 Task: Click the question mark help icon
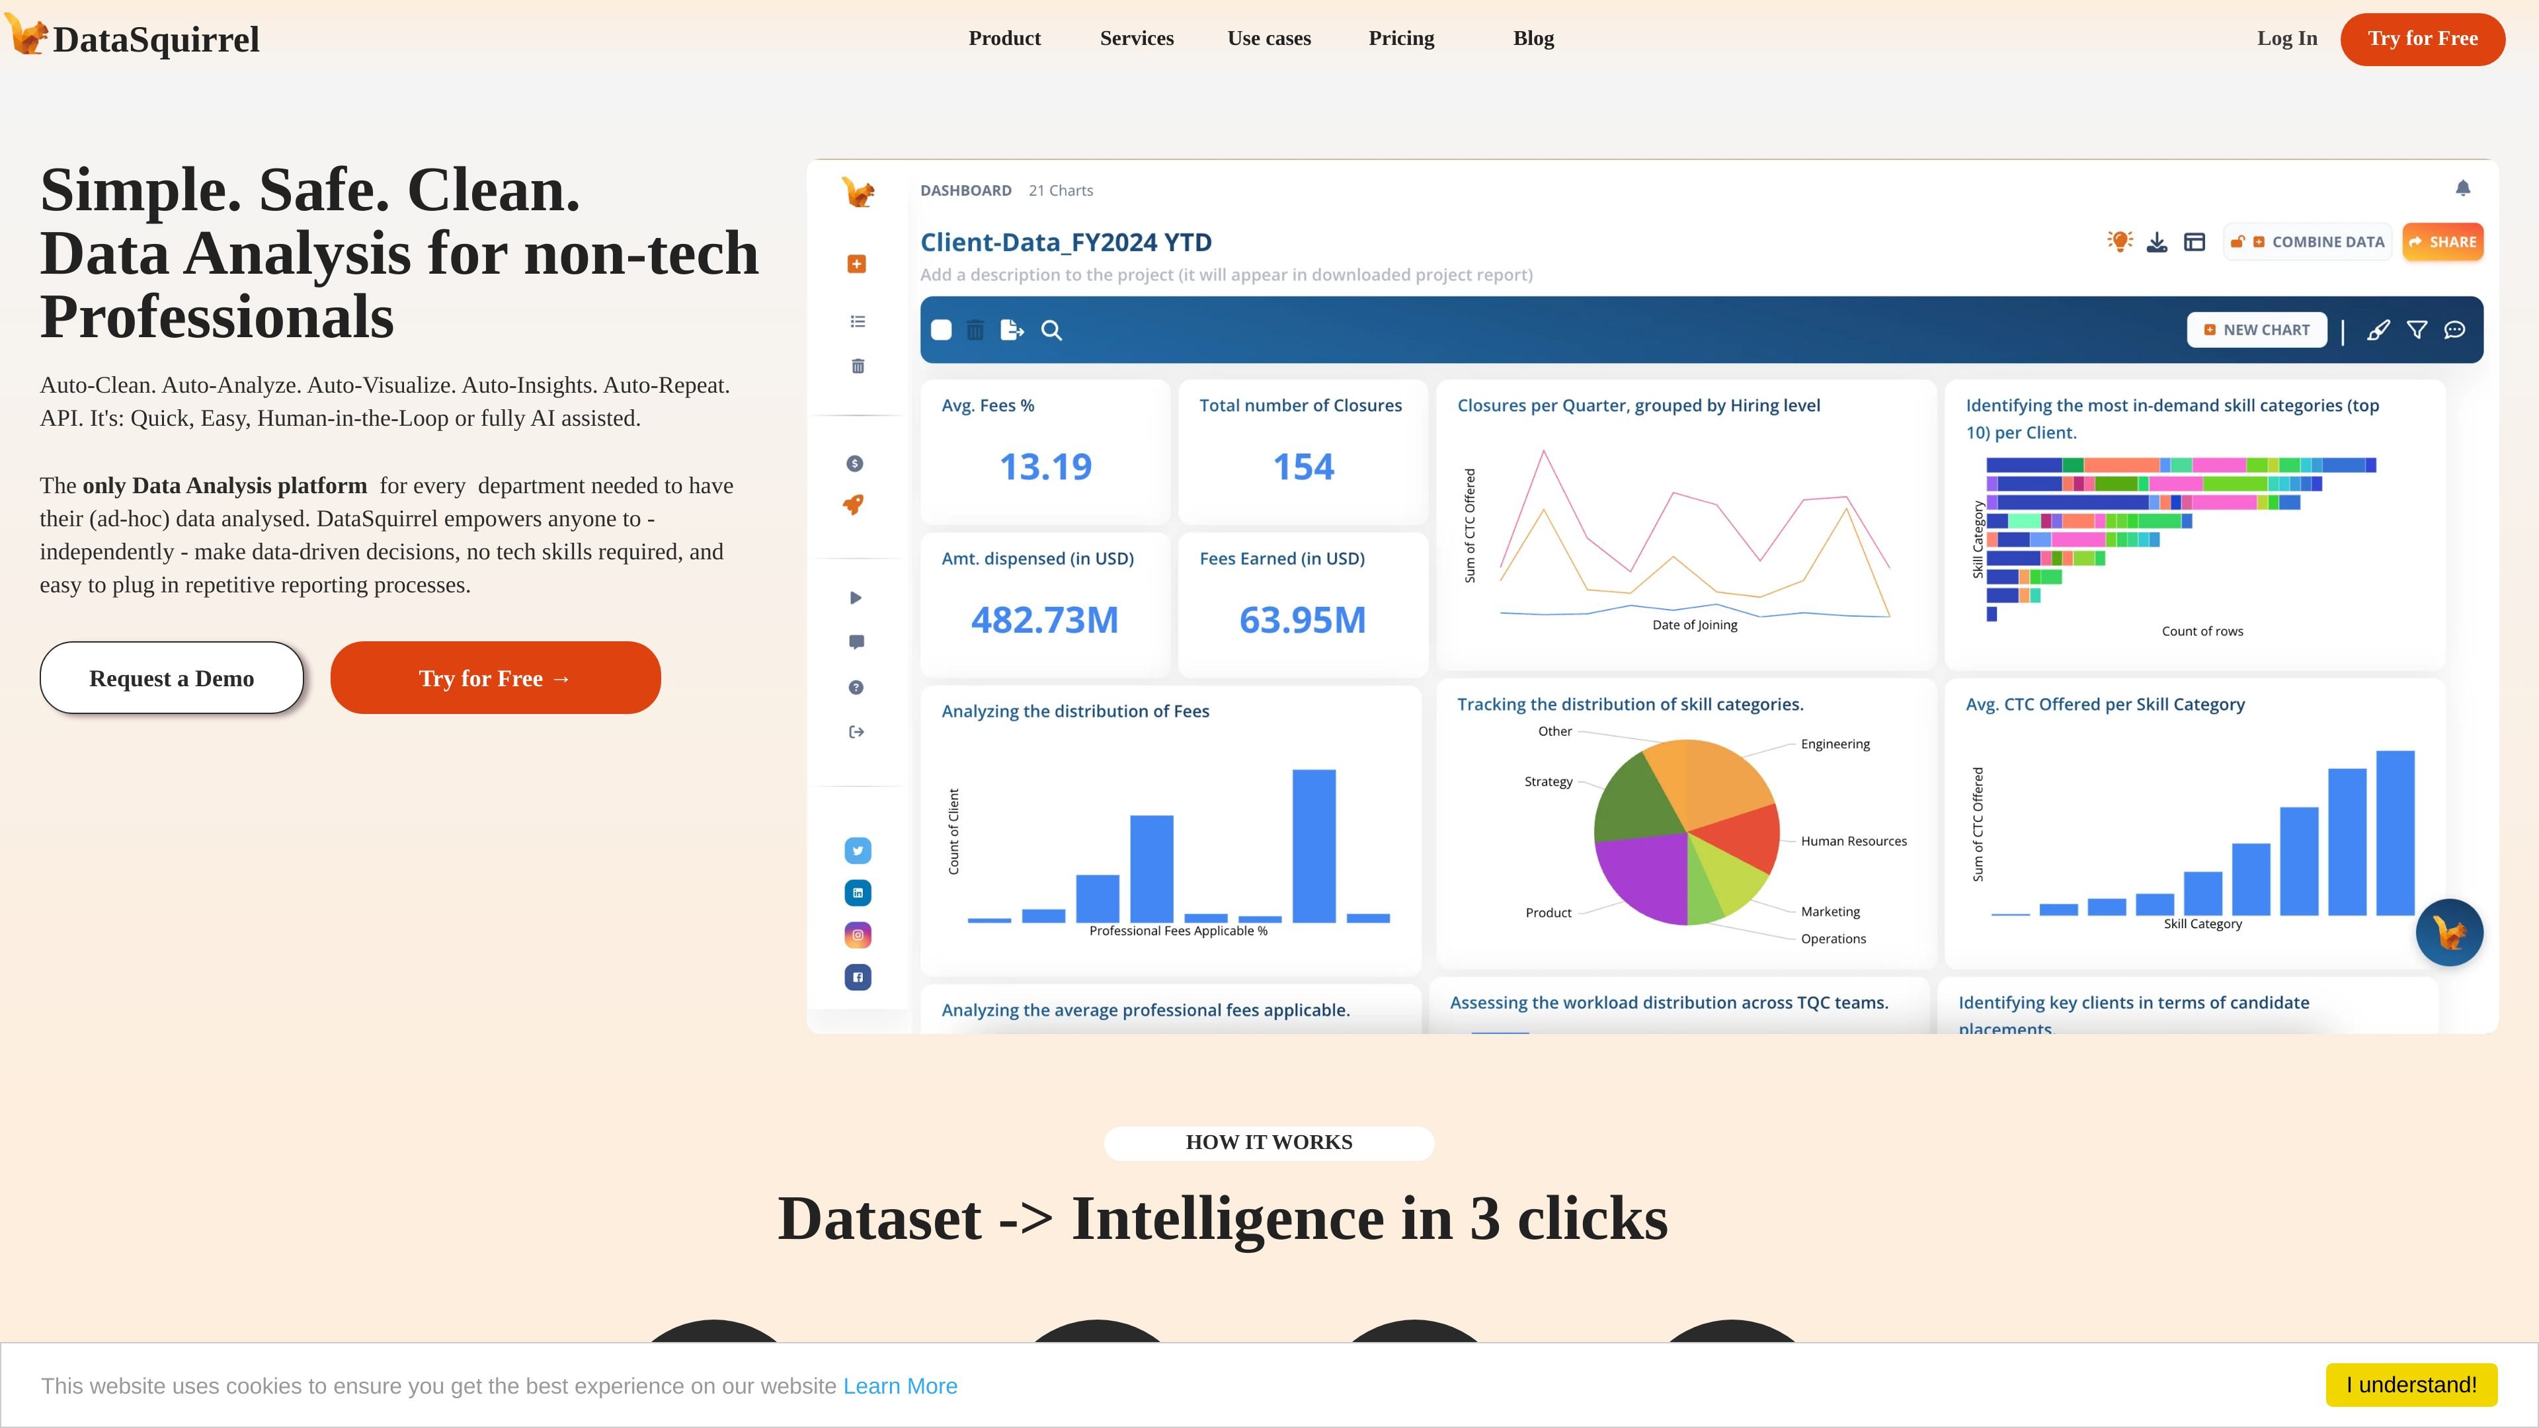tap(856, 687)
